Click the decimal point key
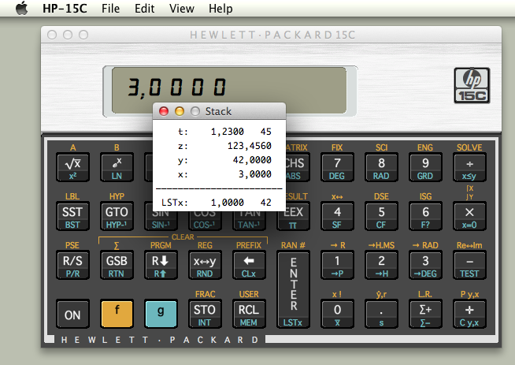 click(381, 314)
